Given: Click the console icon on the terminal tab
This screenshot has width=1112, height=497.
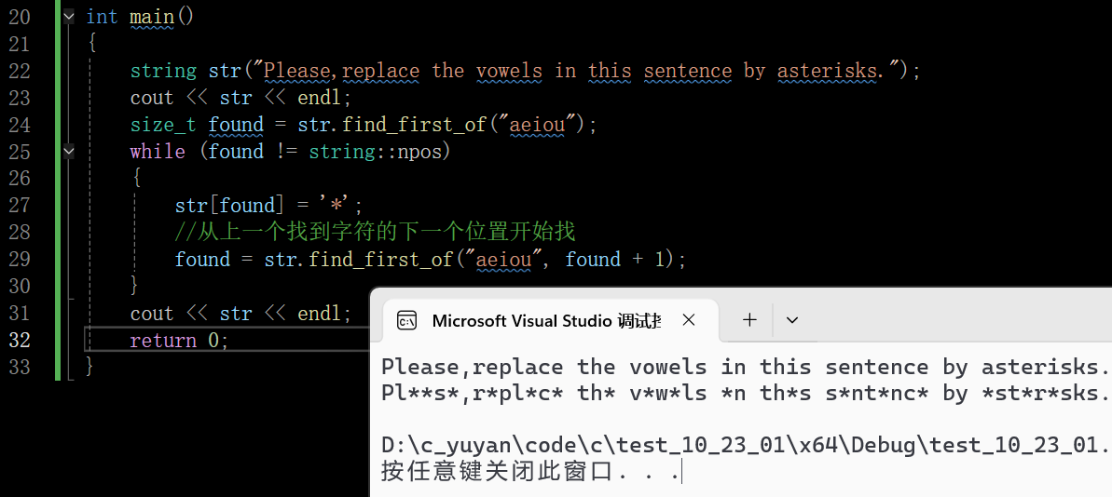Looking at the screenshot, I should pyautogui.click(x=406, y=321).
